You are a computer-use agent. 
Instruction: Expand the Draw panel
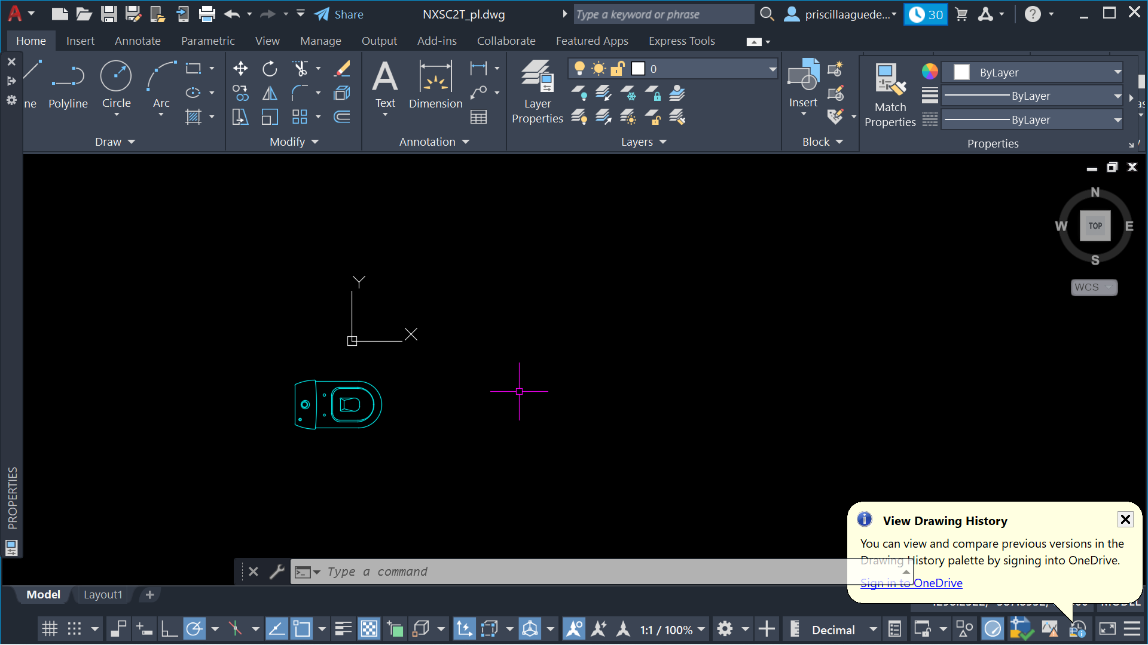pos(115,142)
